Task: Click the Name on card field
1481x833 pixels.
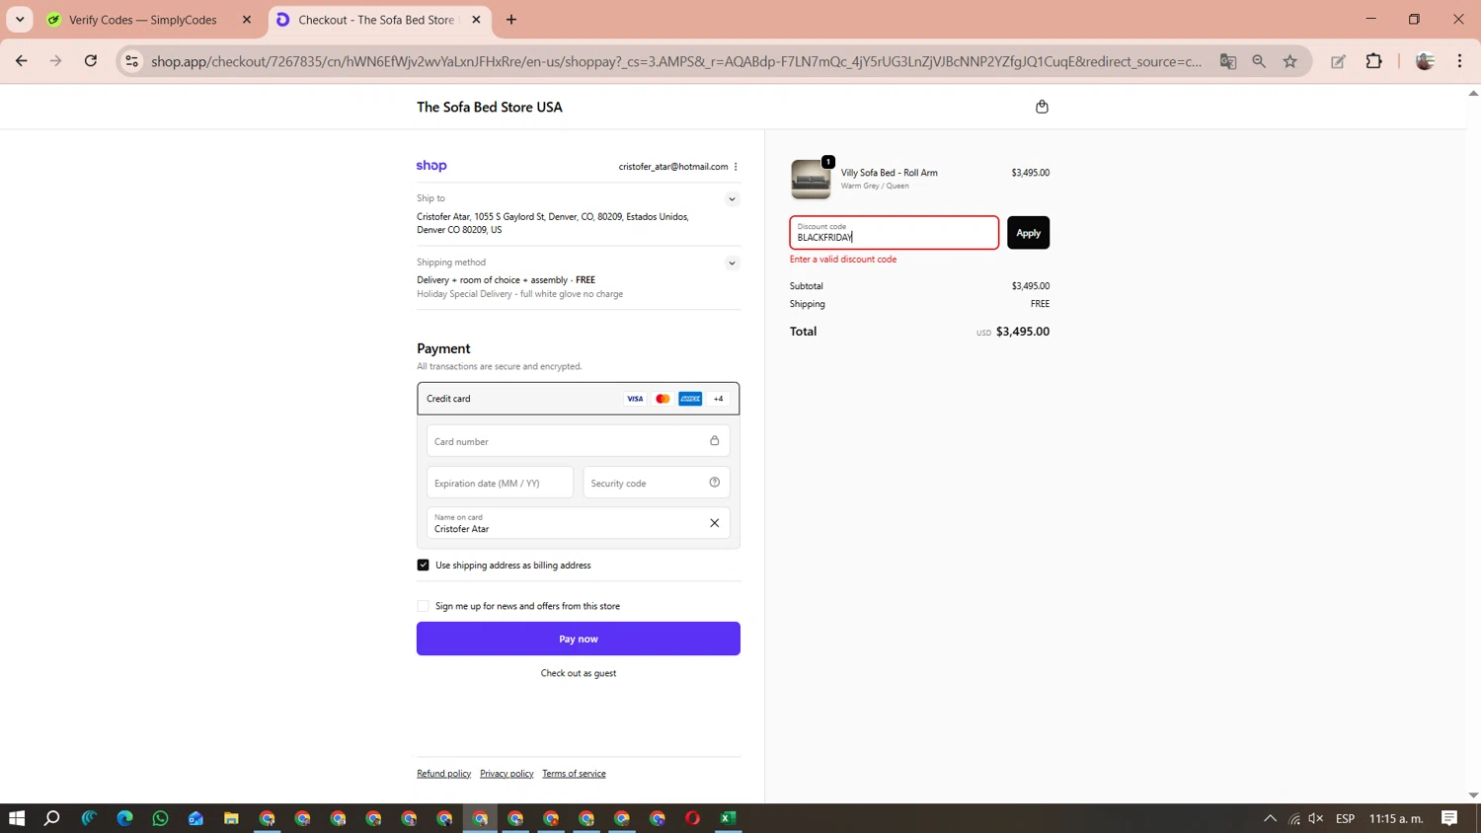Action: tap(579, 523)
